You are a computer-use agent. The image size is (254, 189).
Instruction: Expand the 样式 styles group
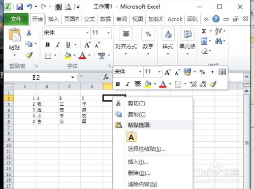click(168, 46)
